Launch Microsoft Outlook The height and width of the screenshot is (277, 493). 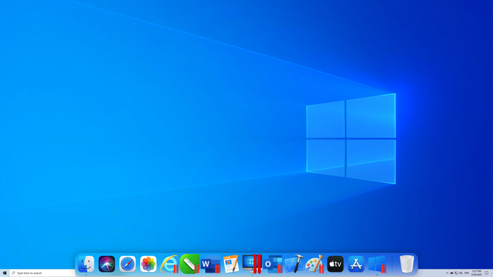click(x=272, y=264)
